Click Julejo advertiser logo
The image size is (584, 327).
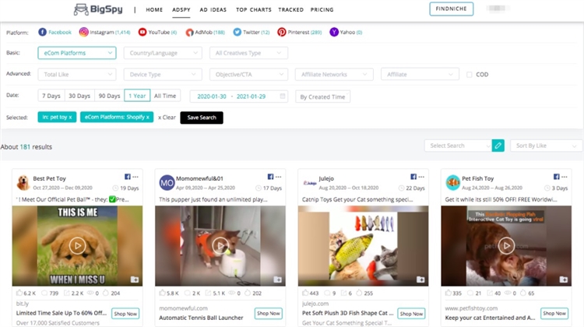point(310,183)
